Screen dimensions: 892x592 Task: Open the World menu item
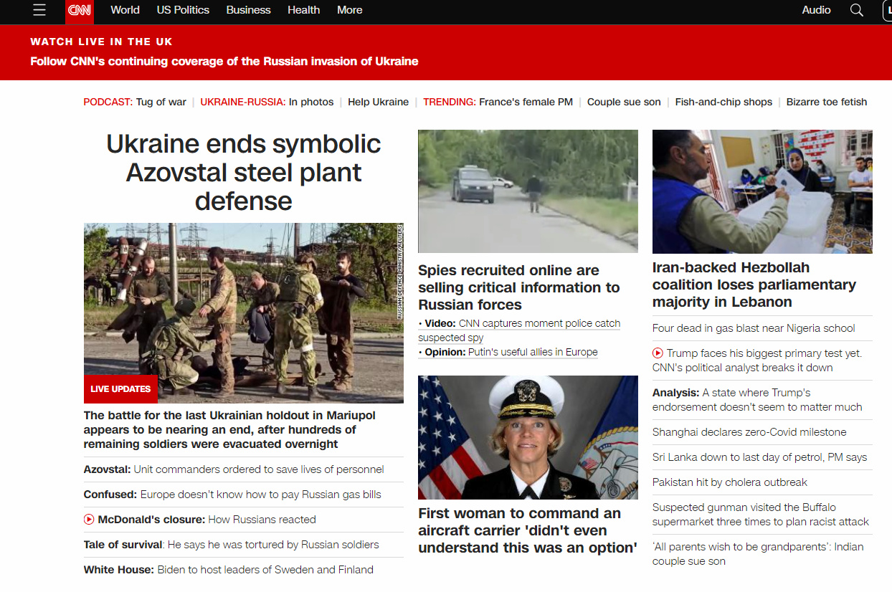coord(125,10)
